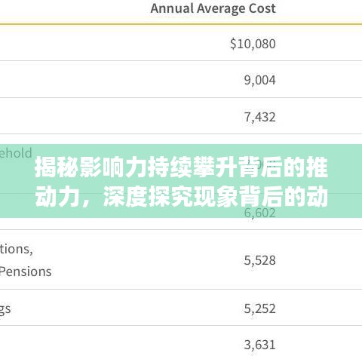Screen dimensions: 362x362
Task: Click the Chinese headline banner overlay
Action: pyautogui.click(x=181, y=181)
